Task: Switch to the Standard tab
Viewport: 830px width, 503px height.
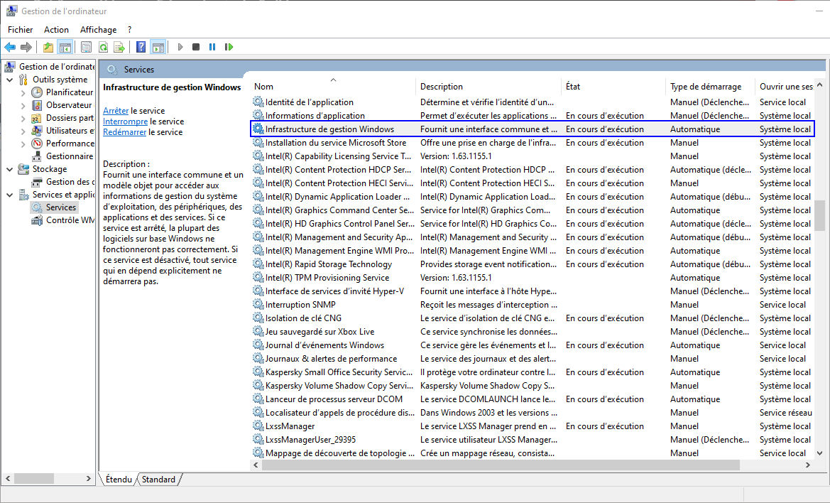Action: (x=158, y=480)
